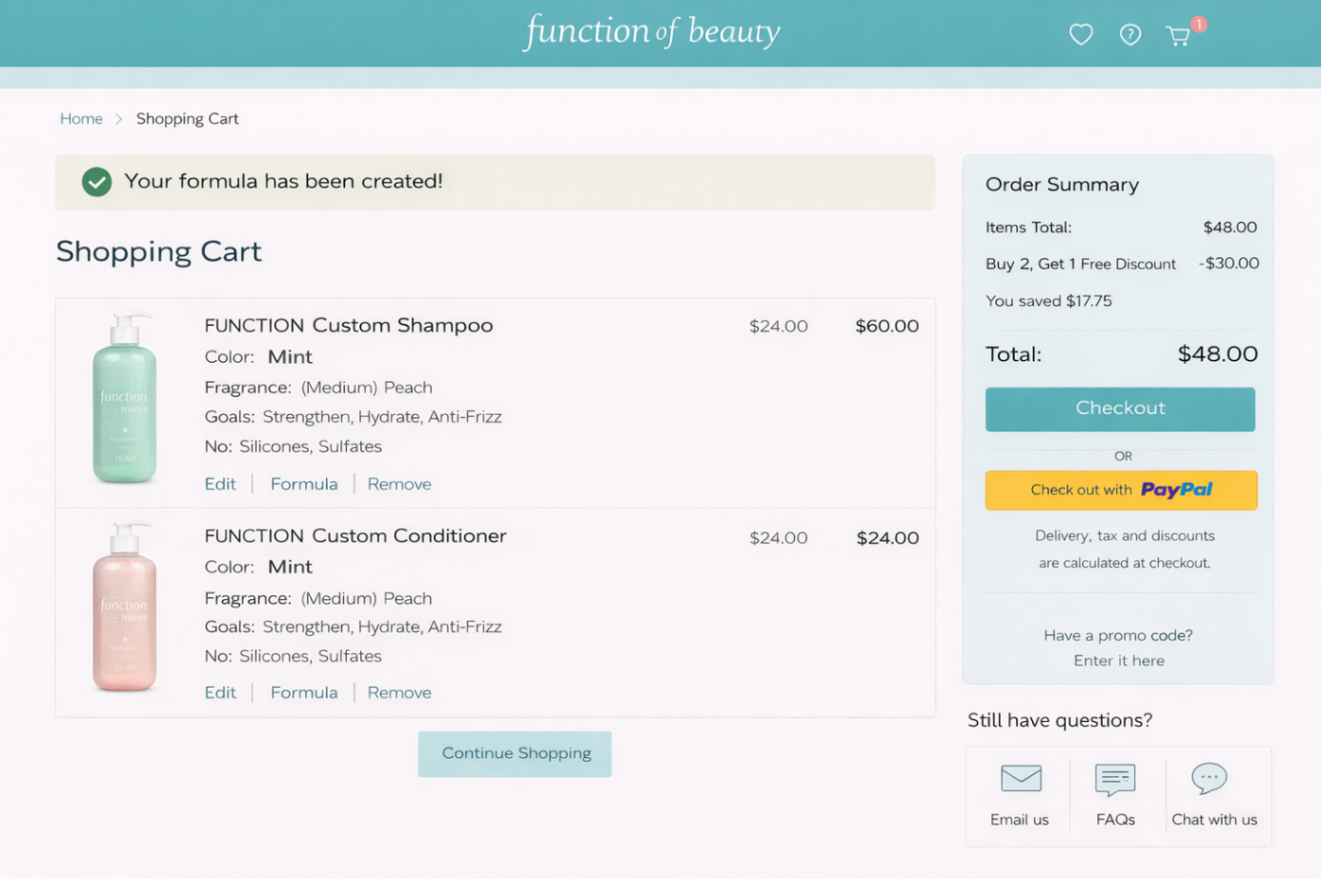This screenshot has width=1321, height=879.
Task: Open the help question mark icon
Action: click(x=1130, y=34)
